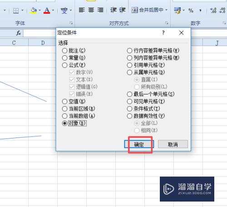Image resolution: width=227 pixels, height=207 pixels.
Task: Click the borders icon
Action: click(16, 10)
